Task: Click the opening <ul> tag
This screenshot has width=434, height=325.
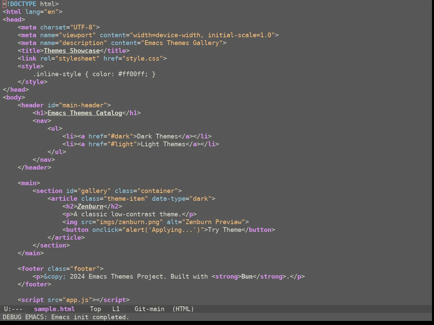Action: (55, 129)
